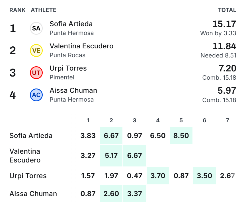Click Aissa Chuman's blue AC avatar
This screenshot has height=208, width=246.
tap(36, 95)
